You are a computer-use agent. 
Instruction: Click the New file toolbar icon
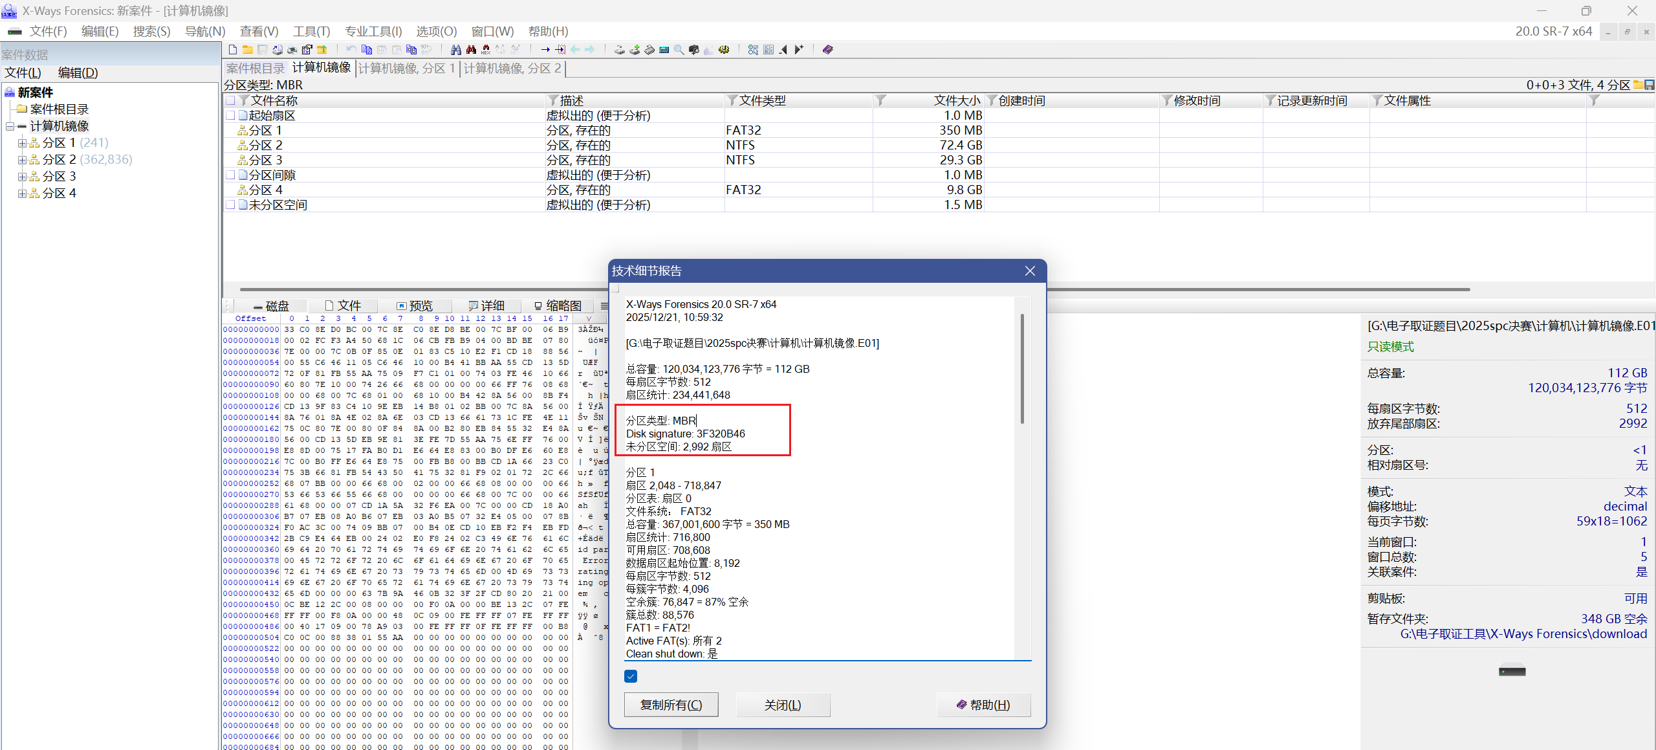233,50
